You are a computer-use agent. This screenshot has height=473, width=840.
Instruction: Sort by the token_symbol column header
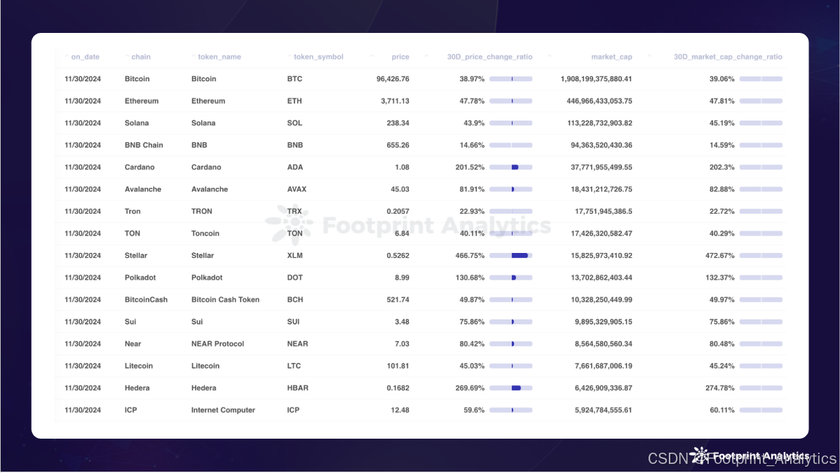tap(318, 57)
